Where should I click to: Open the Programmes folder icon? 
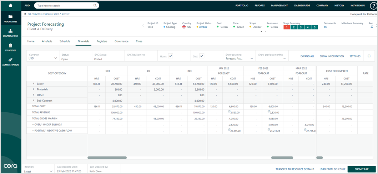(x=10, y=17)
